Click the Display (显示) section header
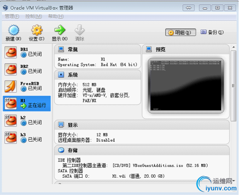Screen dimensions: 239x195 (x=142, y=125)
